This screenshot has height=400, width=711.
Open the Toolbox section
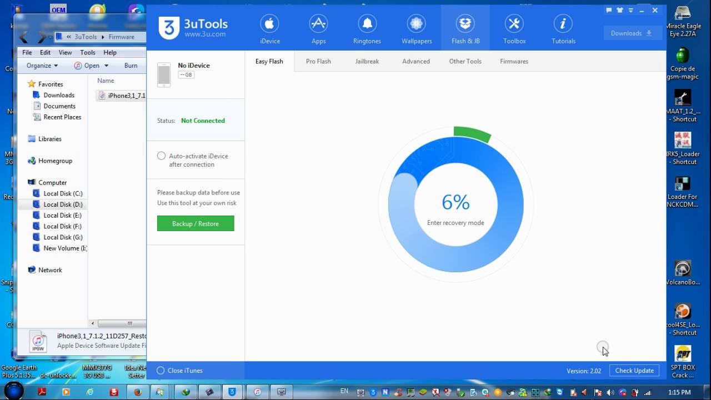[x=514, y=29]
